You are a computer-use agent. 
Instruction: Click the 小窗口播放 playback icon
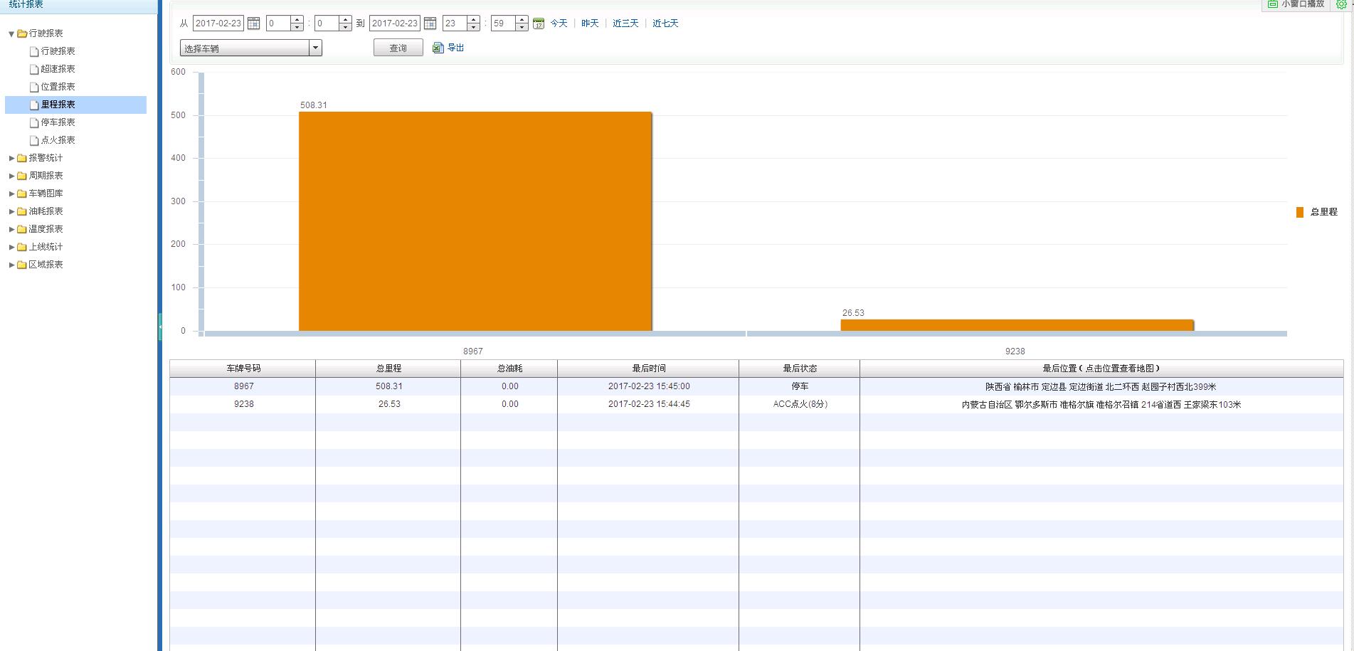[x=1273, y=5]
